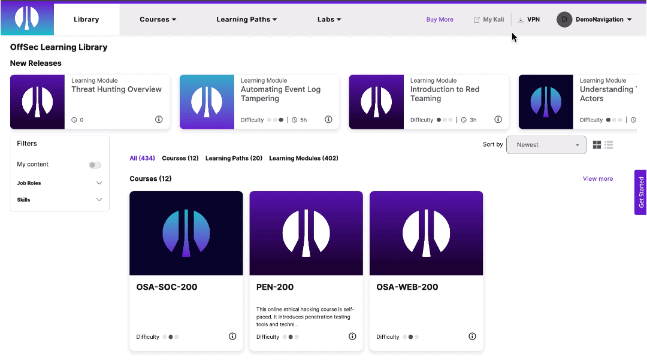Go to the Library tab

86,19
